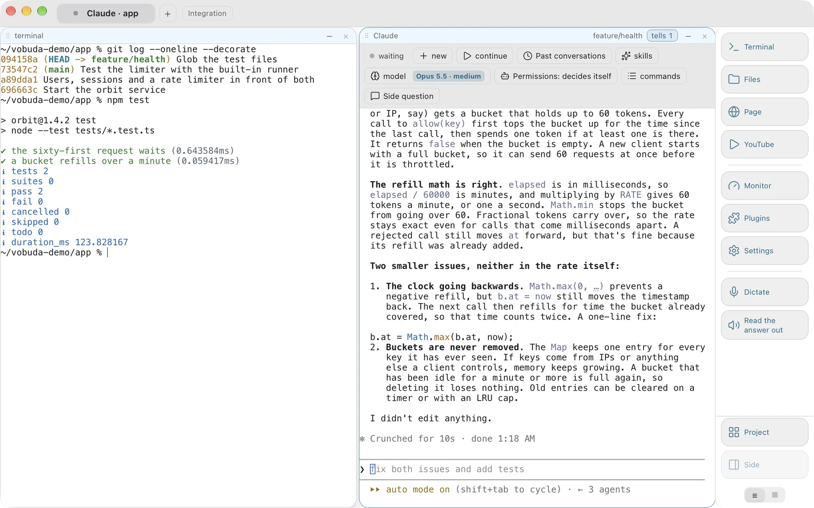This screenshot has height=508, width=814.
Task: Click 'duration_ms 123.828167' line
Action: click(x=65, y=242)
